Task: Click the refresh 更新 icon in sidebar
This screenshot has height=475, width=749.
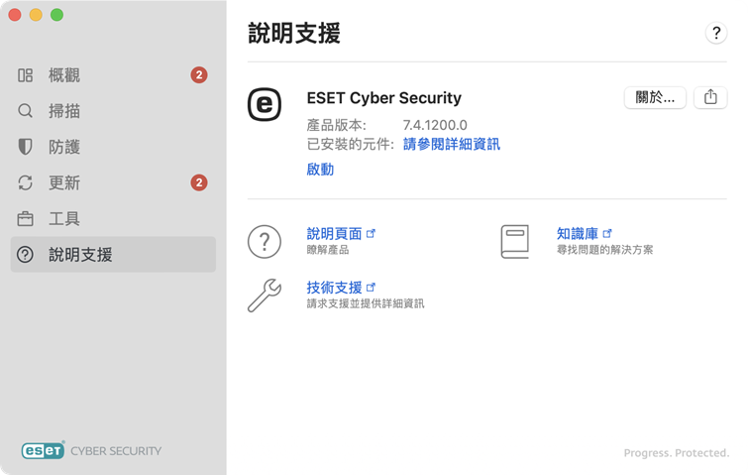Action: pyautogui.click(x=26, y=182)
